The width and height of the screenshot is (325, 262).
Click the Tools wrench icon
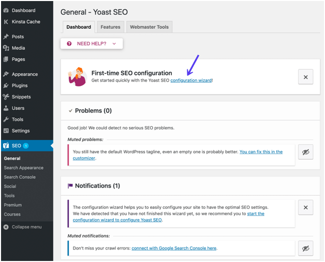pyautogui.click(x=6, y=119)
